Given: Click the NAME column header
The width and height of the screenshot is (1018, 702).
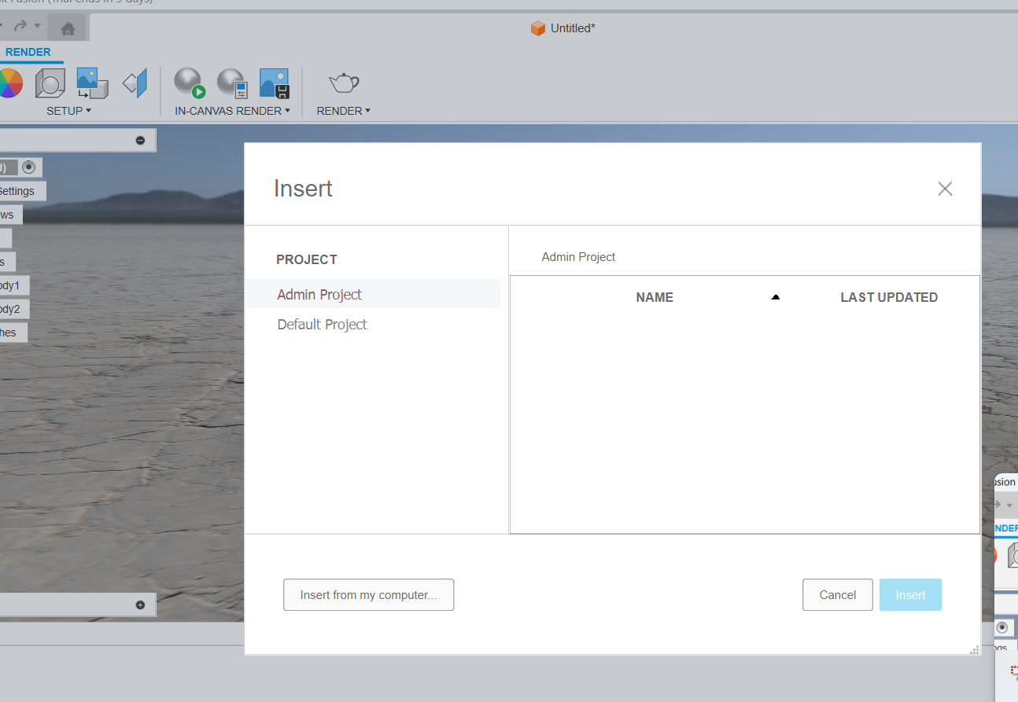Looking at the screenshot, I should pos(655,297).
